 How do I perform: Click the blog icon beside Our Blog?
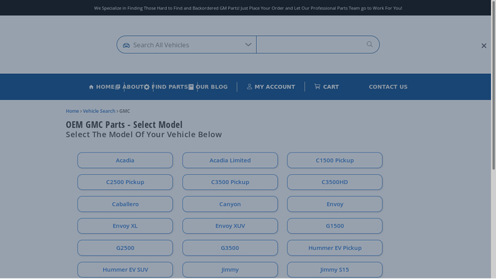coord(191,87)
